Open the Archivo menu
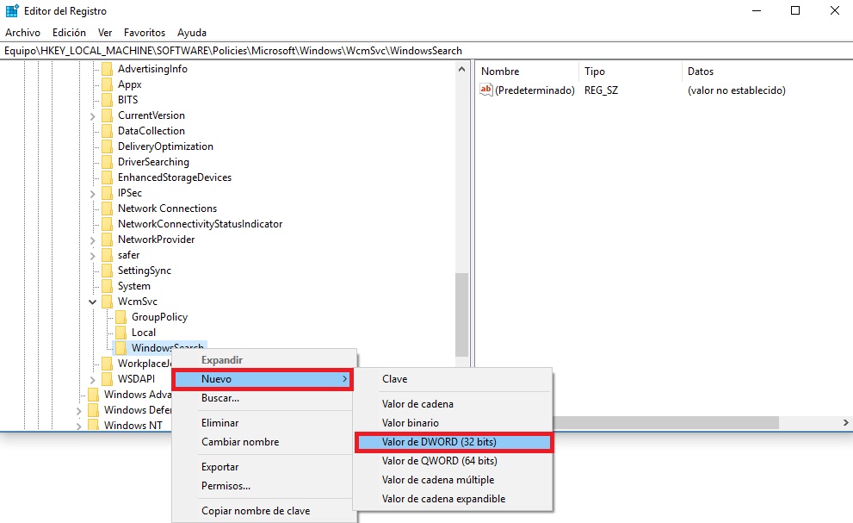The width and height of the screenshot is (853, 523). click(x=23, y=33)
